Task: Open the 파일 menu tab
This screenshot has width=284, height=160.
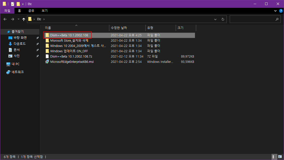Action: point(7,11)
